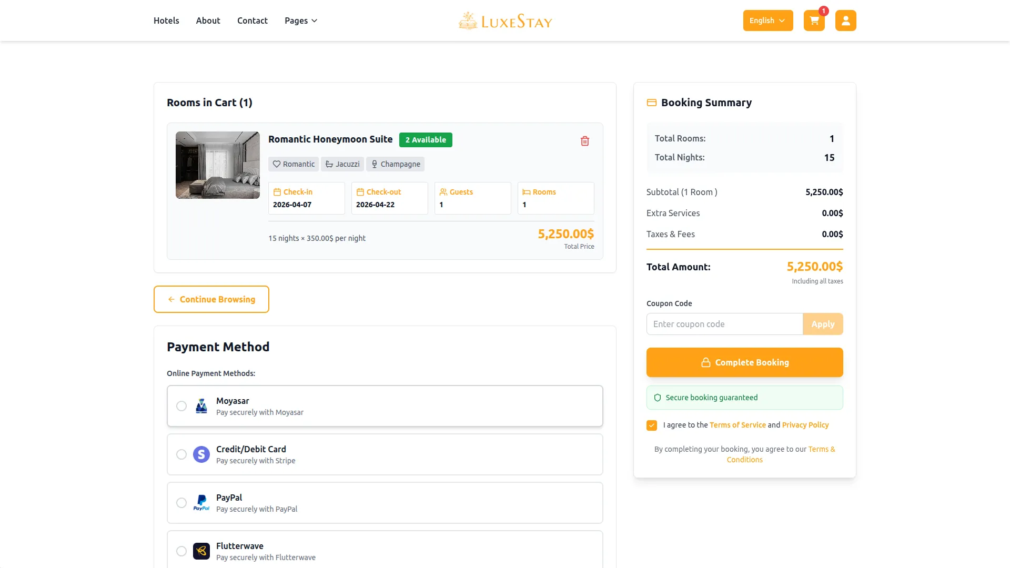Click the Subtotal (1 Room) label
The height and width of the screenshot is (568, 1010).
pos(682,192)
